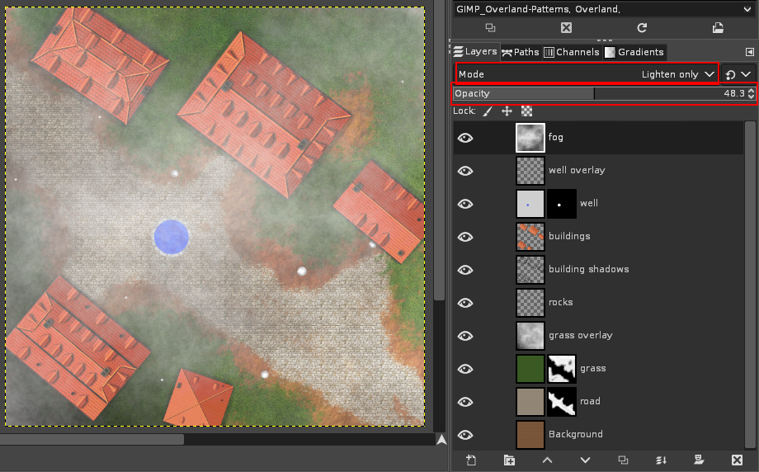Screen dimensions: 759x472
Task: Open pattern as image icon
Action: [x=718, y=27]
